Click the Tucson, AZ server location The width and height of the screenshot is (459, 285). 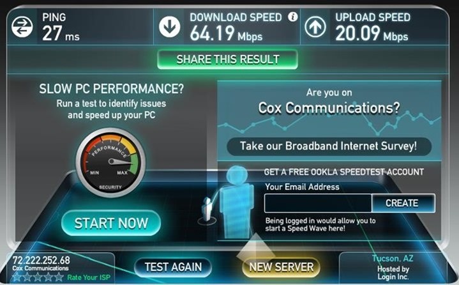pos(393,258)
